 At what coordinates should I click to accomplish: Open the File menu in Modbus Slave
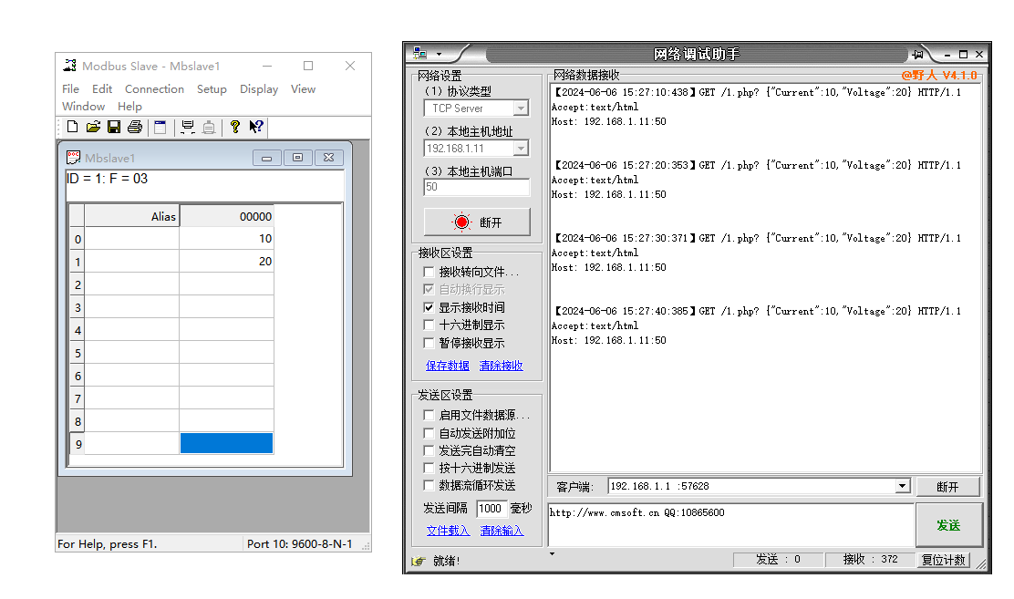point(70,88)
